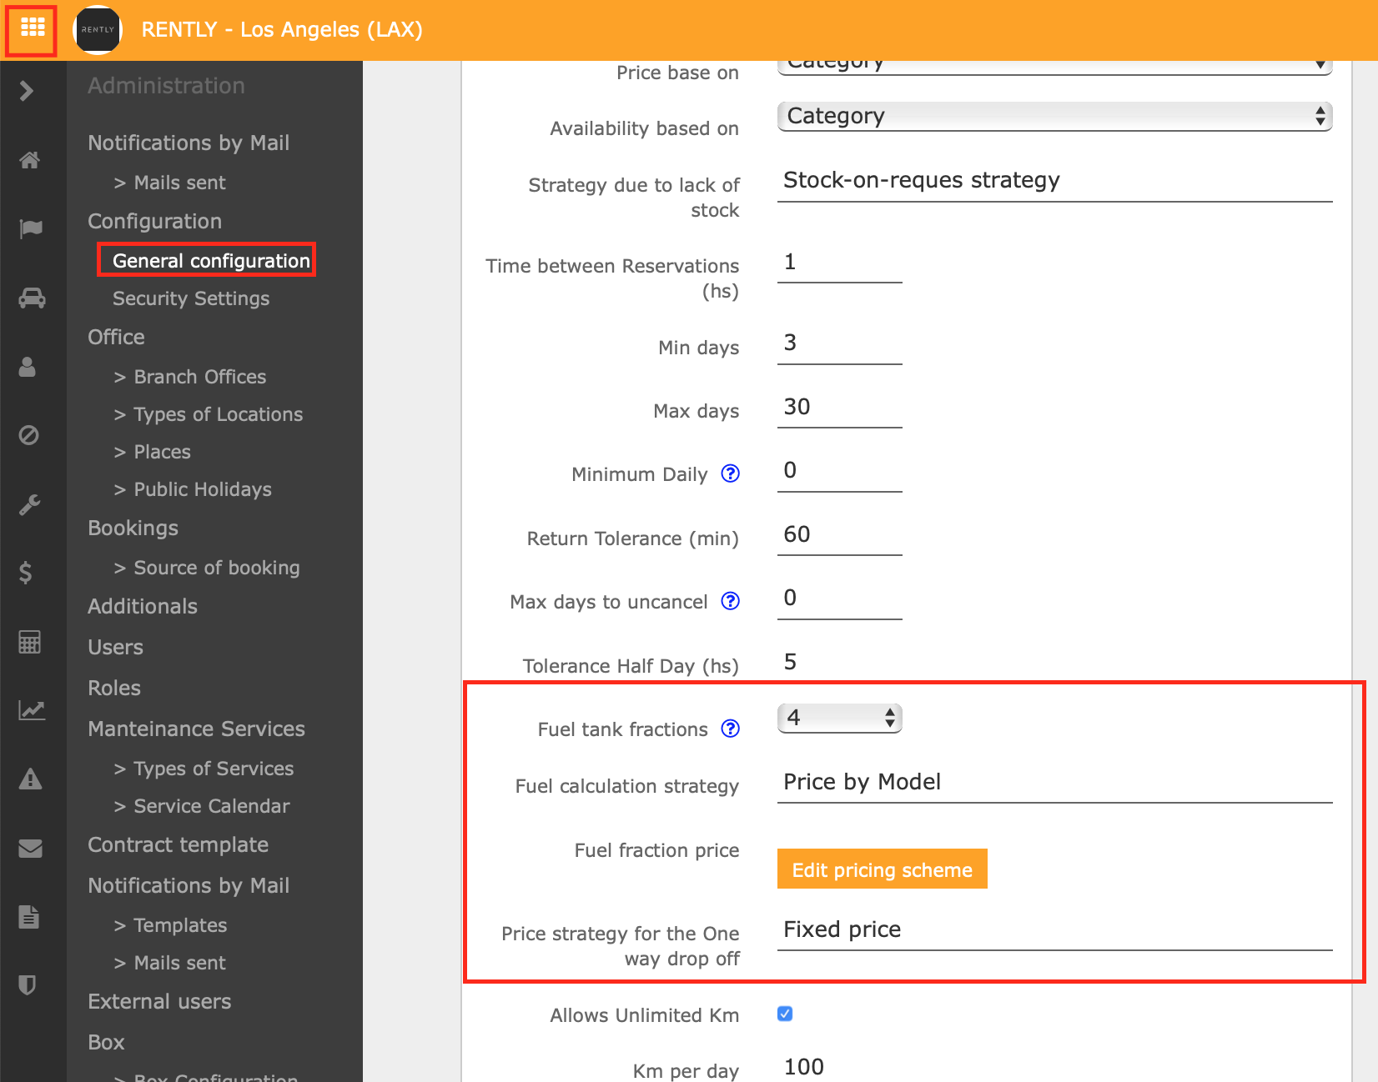Screen dimensions: 1378x1082
Task: Open Manteinance Services menu section
Action: click(x=196, y=729)
